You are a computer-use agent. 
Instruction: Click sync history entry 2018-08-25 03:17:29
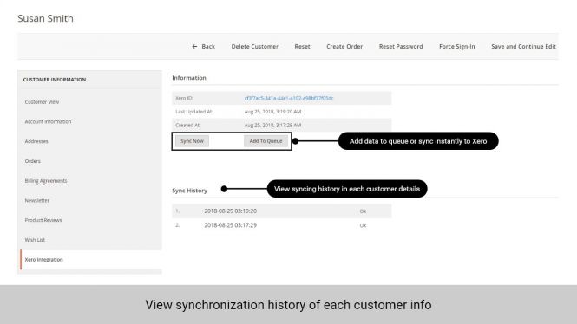click(x=230, y=225)
